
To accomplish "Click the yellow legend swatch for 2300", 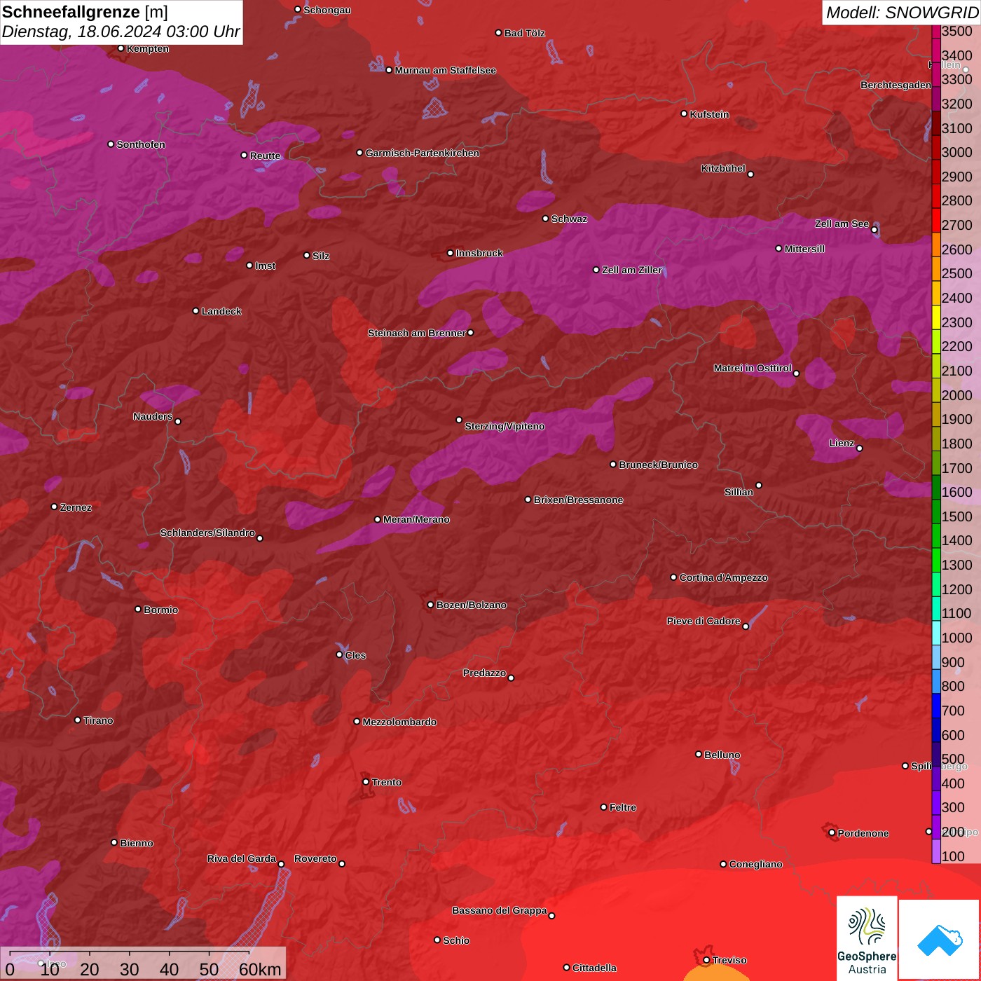I will click(936, 317).
